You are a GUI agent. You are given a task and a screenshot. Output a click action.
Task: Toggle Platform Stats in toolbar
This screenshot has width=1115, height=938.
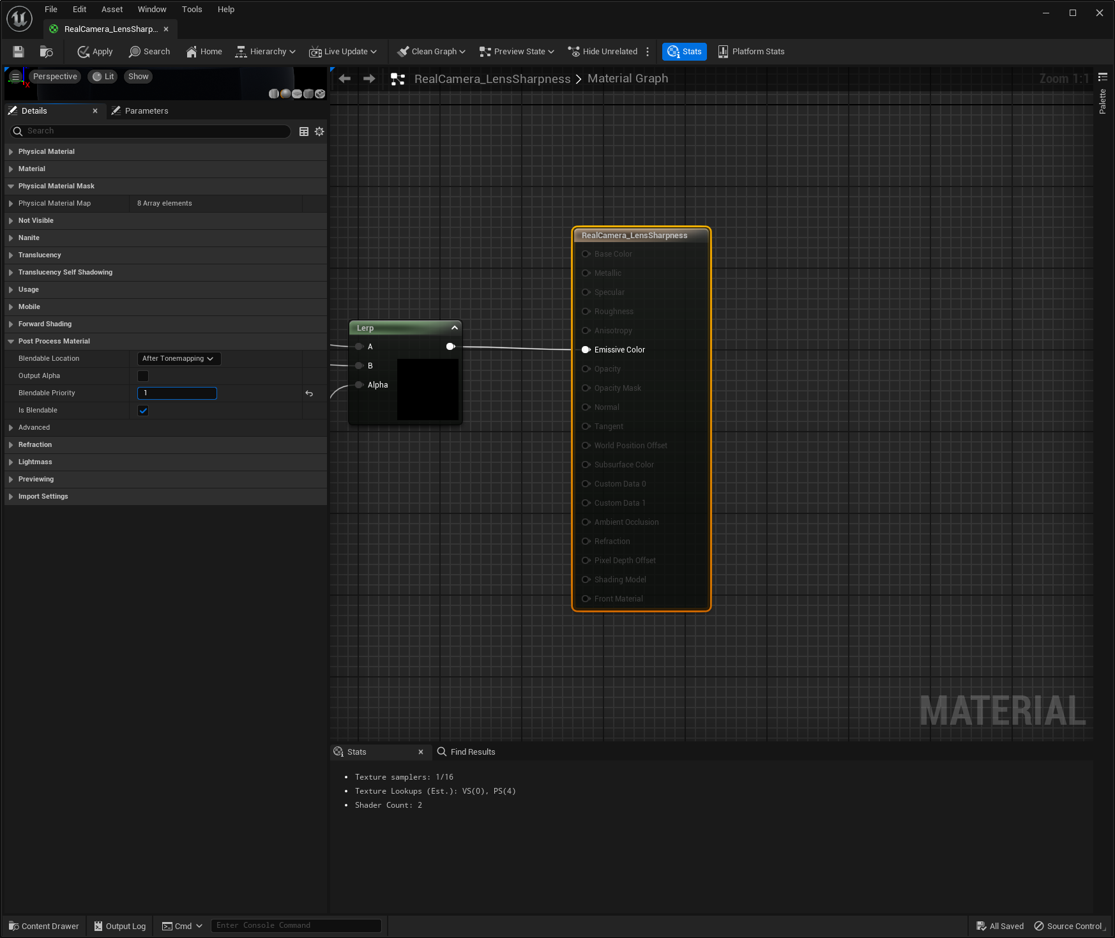click(751, 52)
